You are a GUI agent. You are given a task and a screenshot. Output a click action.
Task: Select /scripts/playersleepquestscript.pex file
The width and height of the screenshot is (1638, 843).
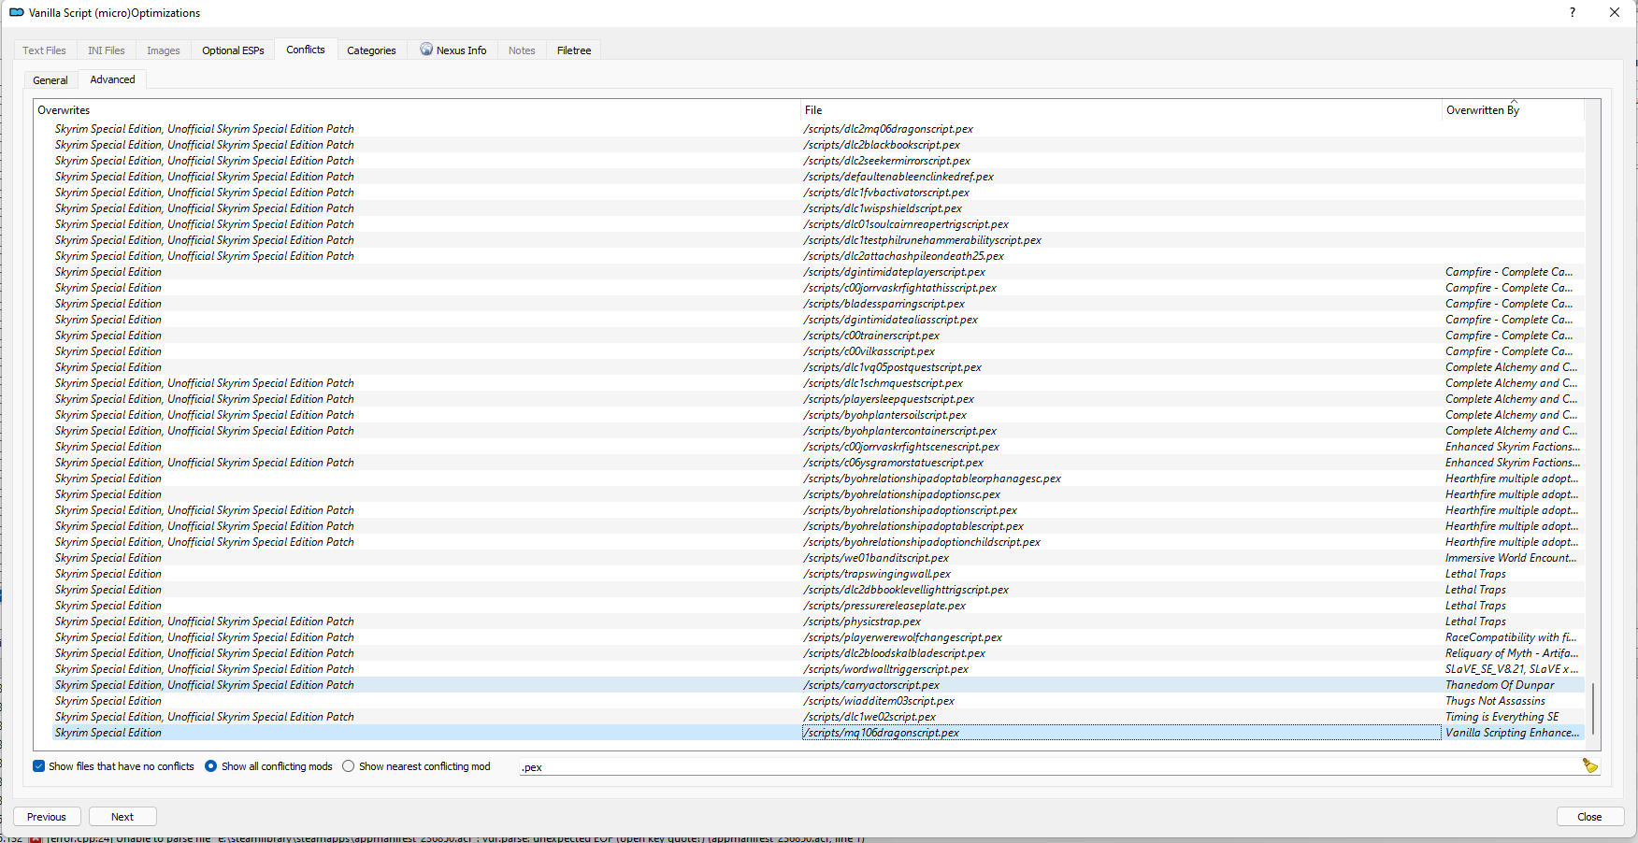point(889,399)
